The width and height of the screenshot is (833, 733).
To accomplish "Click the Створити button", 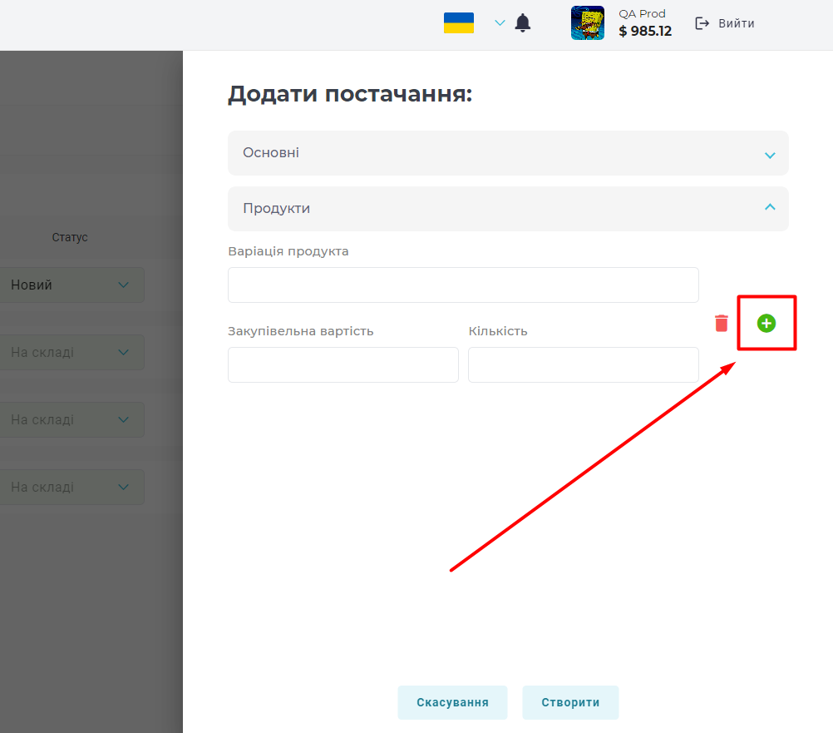I will tap(570, 702).
